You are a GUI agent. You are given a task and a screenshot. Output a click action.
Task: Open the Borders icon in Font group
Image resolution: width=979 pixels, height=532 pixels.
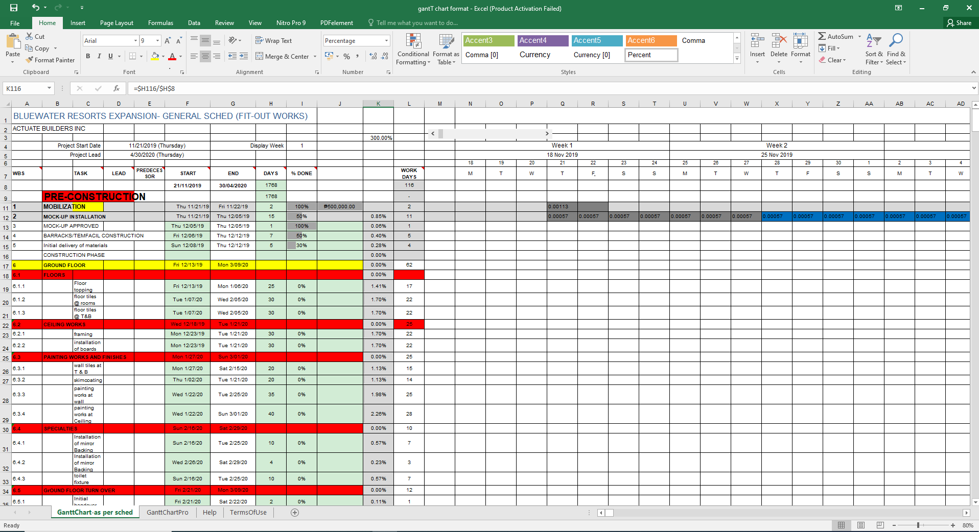132,56
